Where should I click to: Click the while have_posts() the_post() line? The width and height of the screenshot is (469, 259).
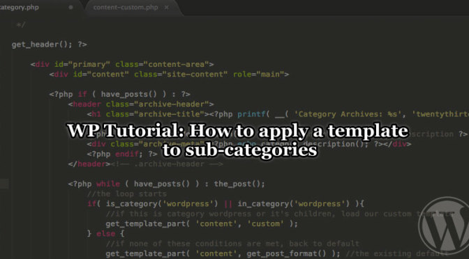pyautogui.click(x=166, y=184)
